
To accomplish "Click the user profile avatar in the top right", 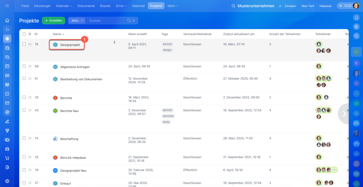I will coord(356,6).
